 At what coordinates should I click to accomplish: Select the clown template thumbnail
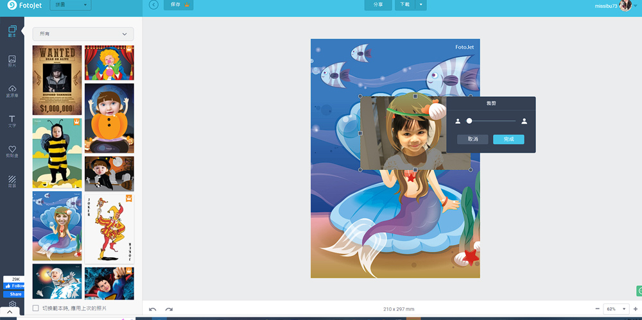pyautogui.click(x=109, y=63)
